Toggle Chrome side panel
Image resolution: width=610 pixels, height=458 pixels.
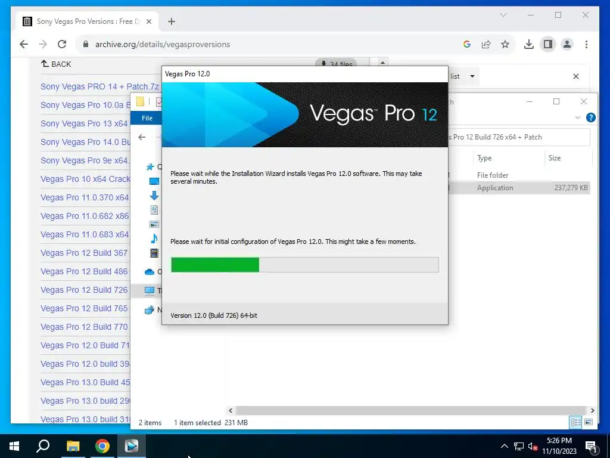(548, 44)
